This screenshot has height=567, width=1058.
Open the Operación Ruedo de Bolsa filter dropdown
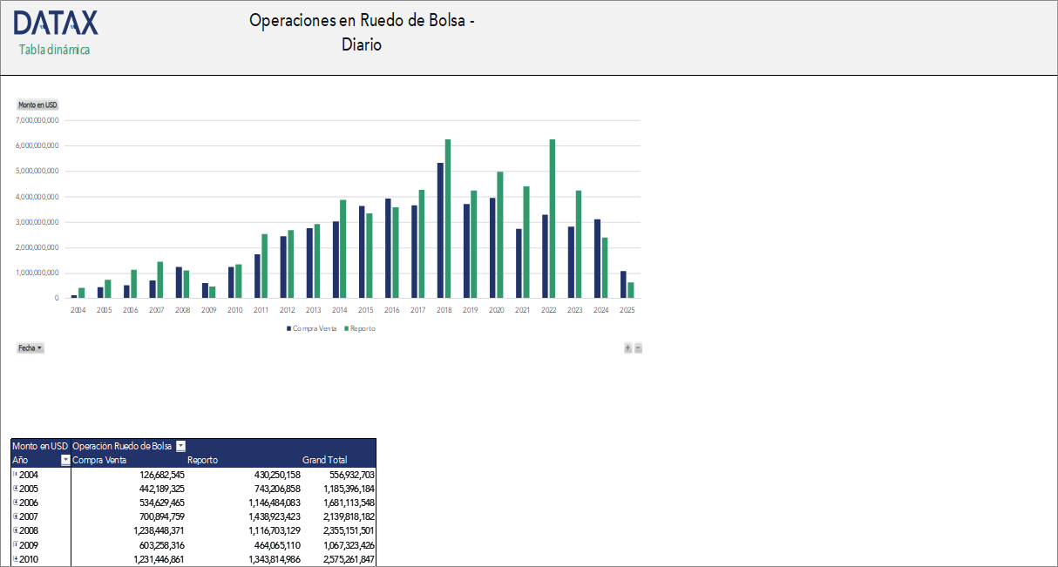180,446
